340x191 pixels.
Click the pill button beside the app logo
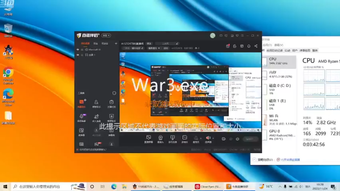106,36
